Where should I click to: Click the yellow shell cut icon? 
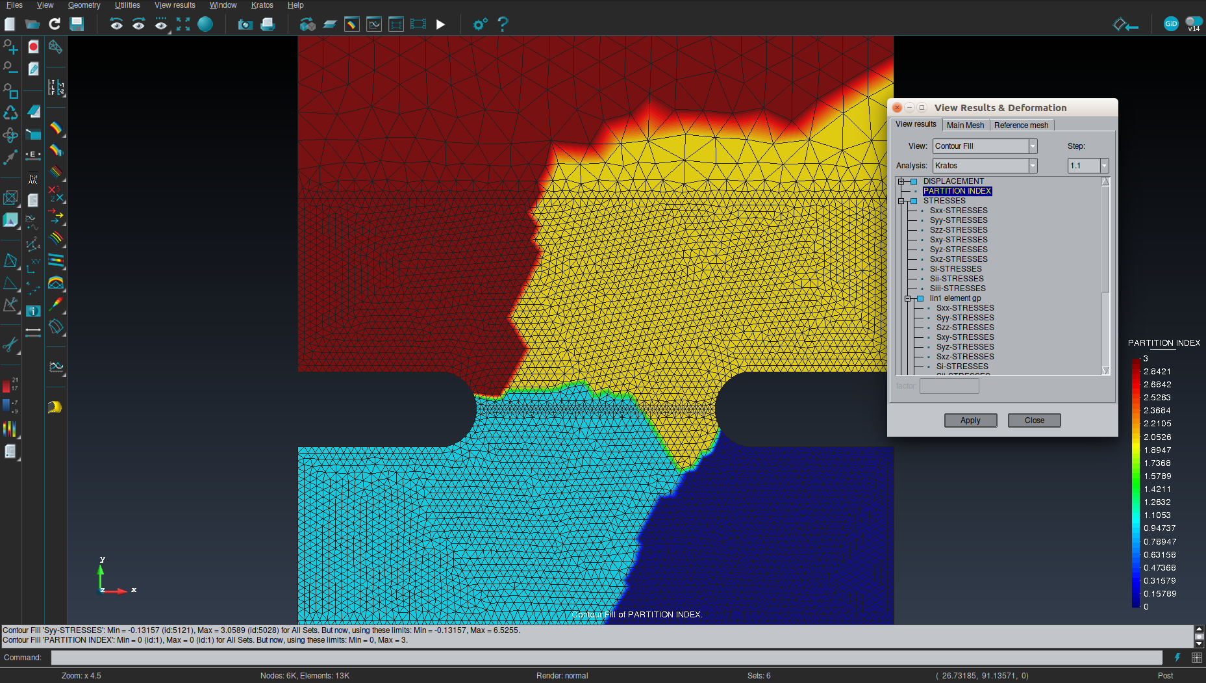point(55,407)
